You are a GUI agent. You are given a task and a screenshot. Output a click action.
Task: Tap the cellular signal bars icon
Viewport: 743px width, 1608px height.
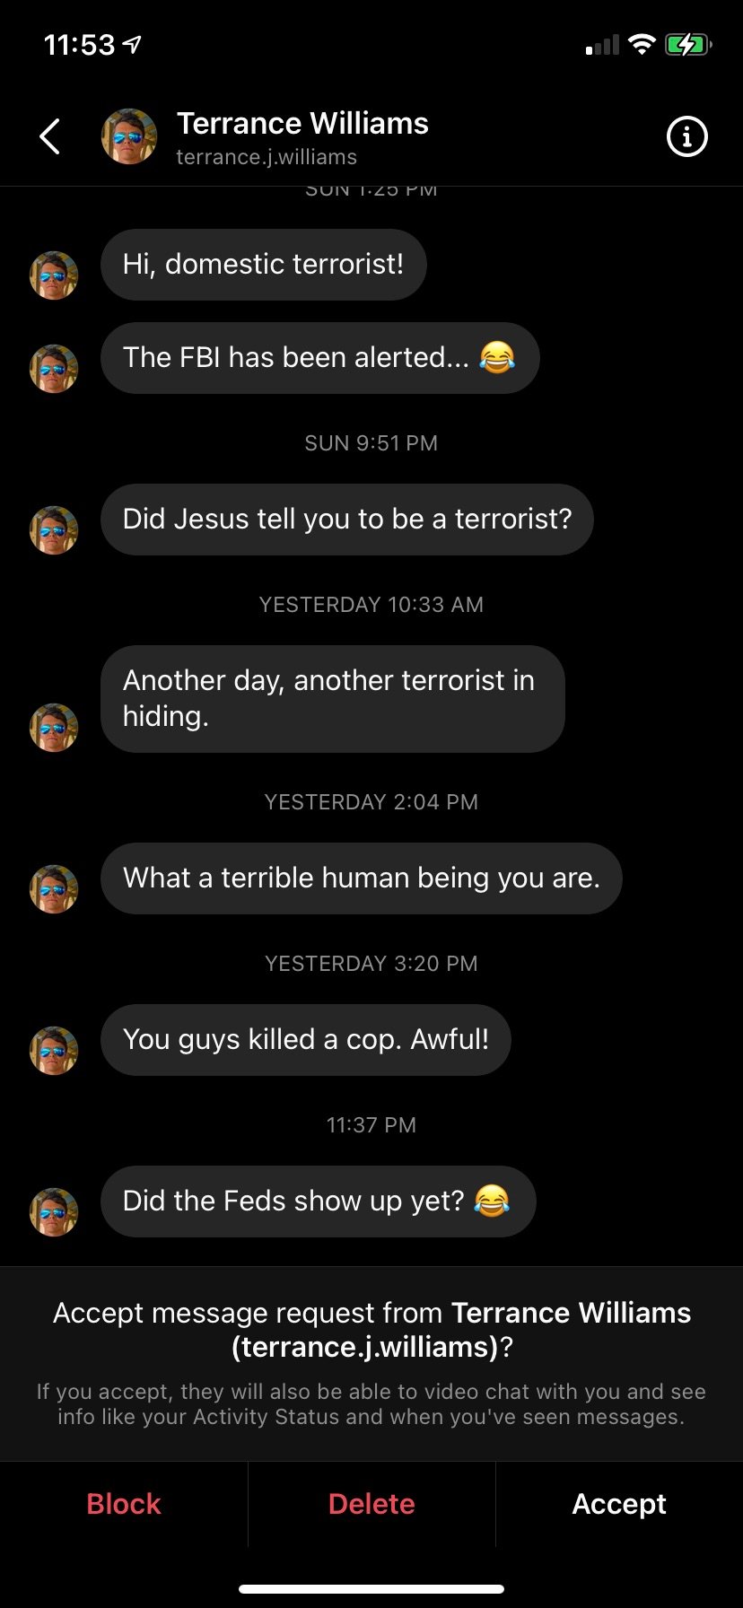coord(602,45)
